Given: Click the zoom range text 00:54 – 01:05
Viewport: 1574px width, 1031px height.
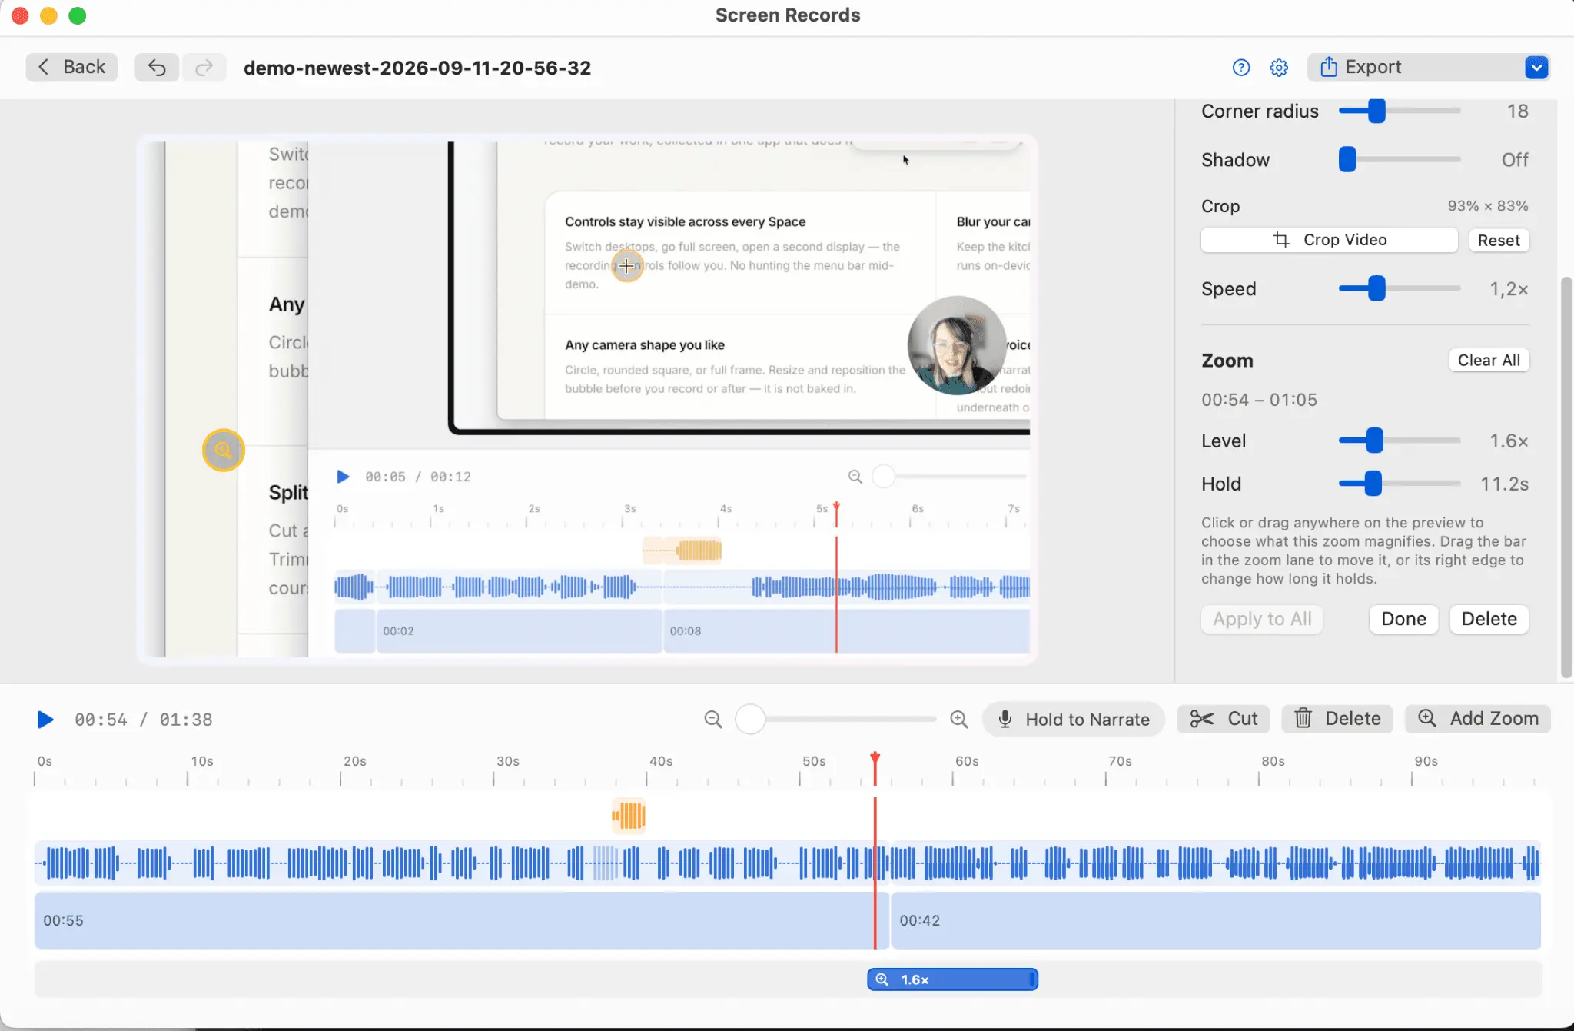Looking at the screenshot, I should pos(1259,400).
